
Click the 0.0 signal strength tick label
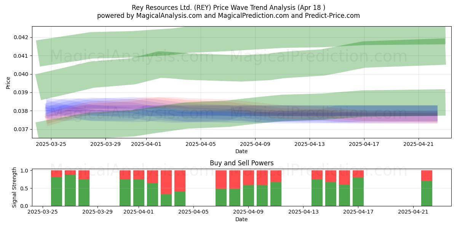(x=25, y=206)
